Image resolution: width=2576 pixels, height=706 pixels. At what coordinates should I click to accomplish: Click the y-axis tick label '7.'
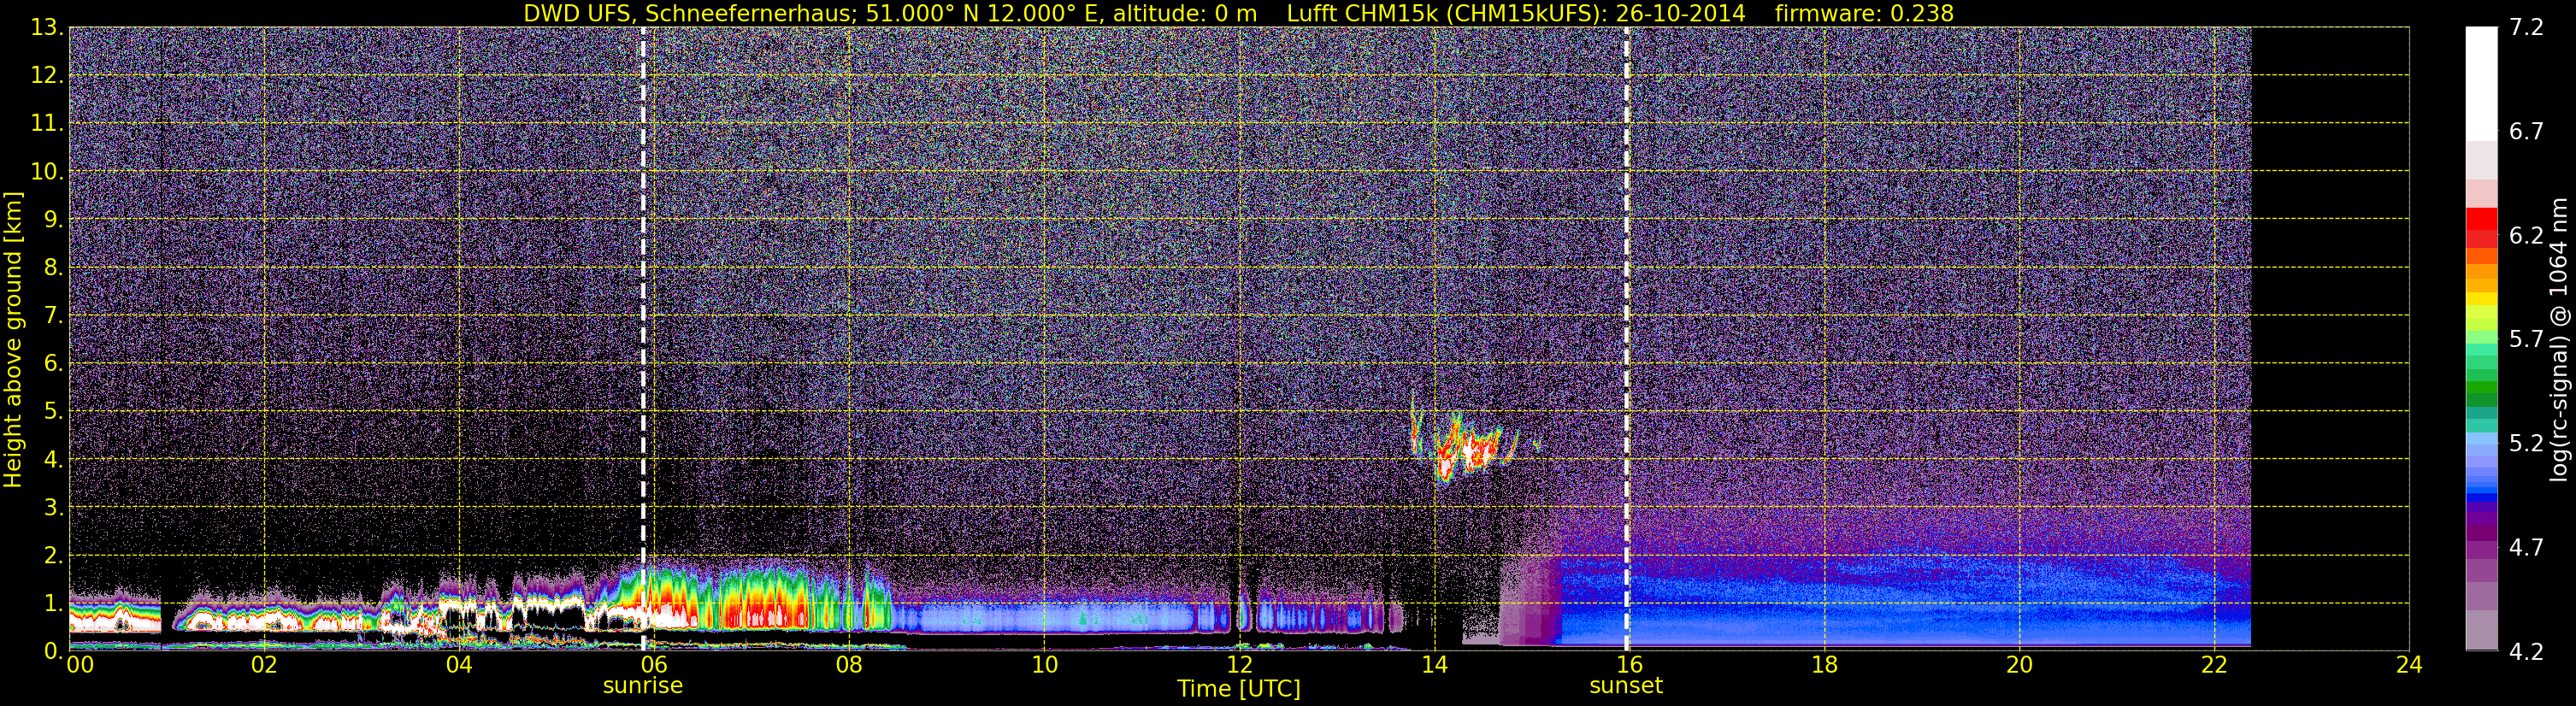(54, 316)
